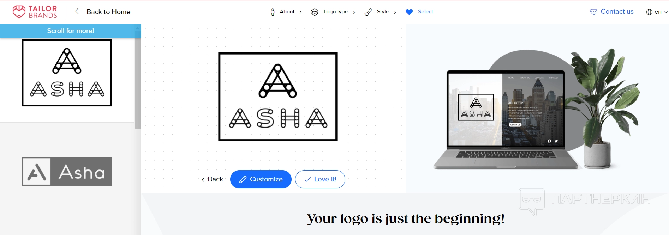This screenshot has width=669, height=235.
Task: Expand the en language dropdown arrow
Action: pos(666,12)
